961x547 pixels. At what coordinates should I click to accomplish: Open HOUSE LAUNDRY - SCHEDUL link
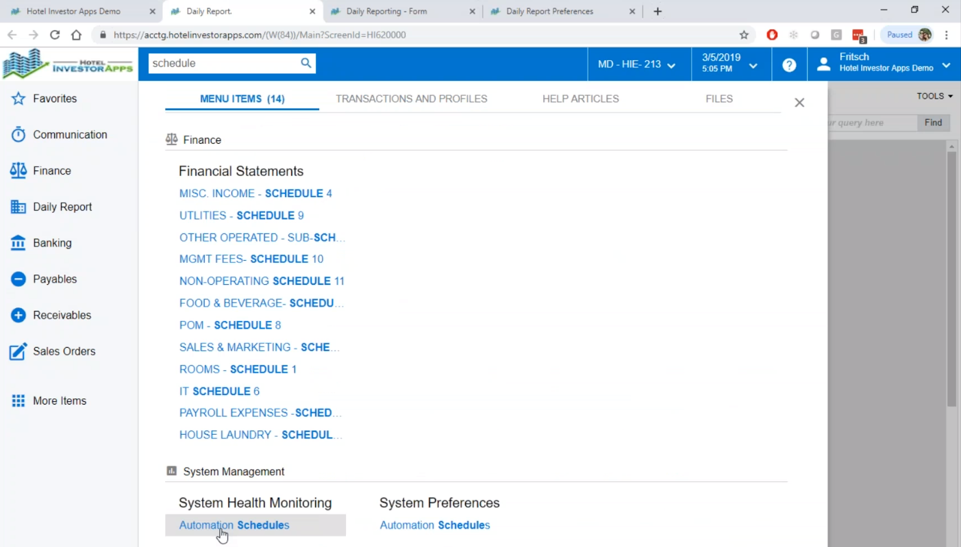261,435
